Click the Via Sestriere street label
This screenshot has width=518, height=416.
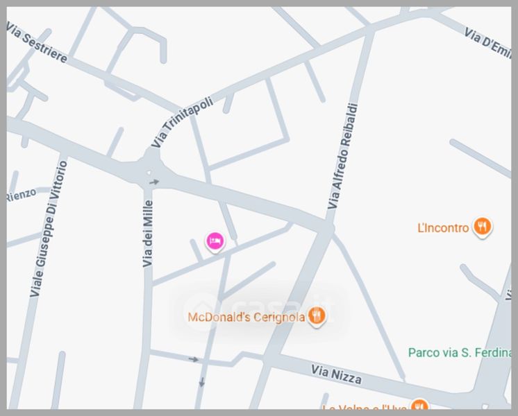click(x=36, y=43)
